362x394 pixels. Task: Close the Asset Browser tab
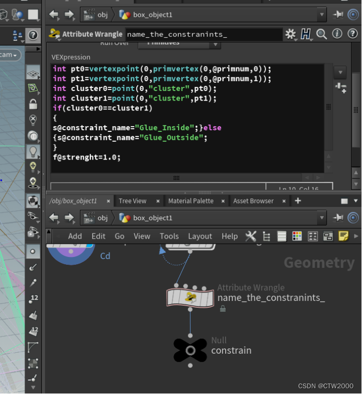point(284,201)
